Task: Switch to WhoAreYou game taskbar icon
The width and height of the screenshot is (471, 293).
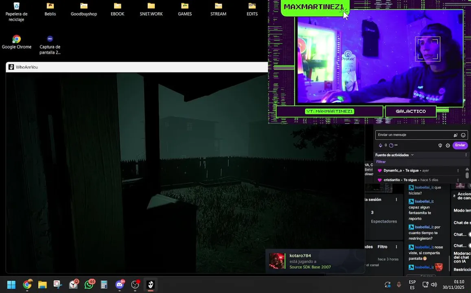Action: 151,284
